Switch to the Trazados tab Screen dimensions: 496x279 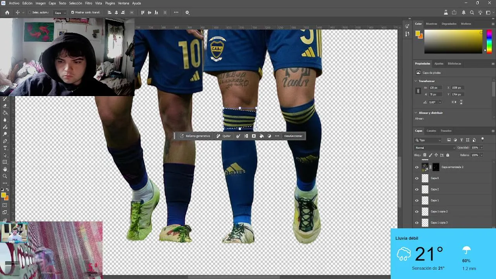pyautogui.click(x=446, y=131)
